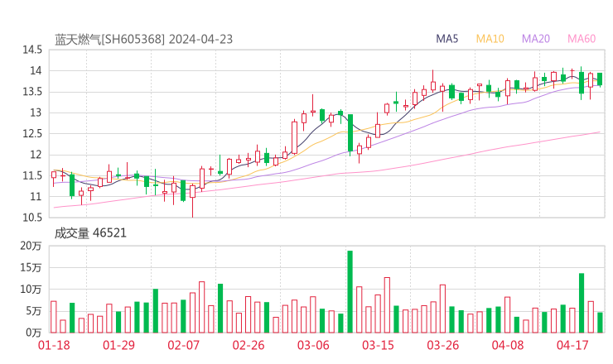Click the 成交量 46521 volume label
613x364 pixels.
click(x=90, y=233)
